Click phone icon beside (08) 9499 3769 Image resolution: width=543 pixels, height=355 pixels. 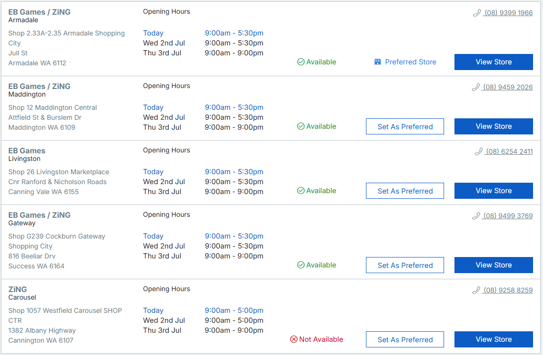[476, 216]
